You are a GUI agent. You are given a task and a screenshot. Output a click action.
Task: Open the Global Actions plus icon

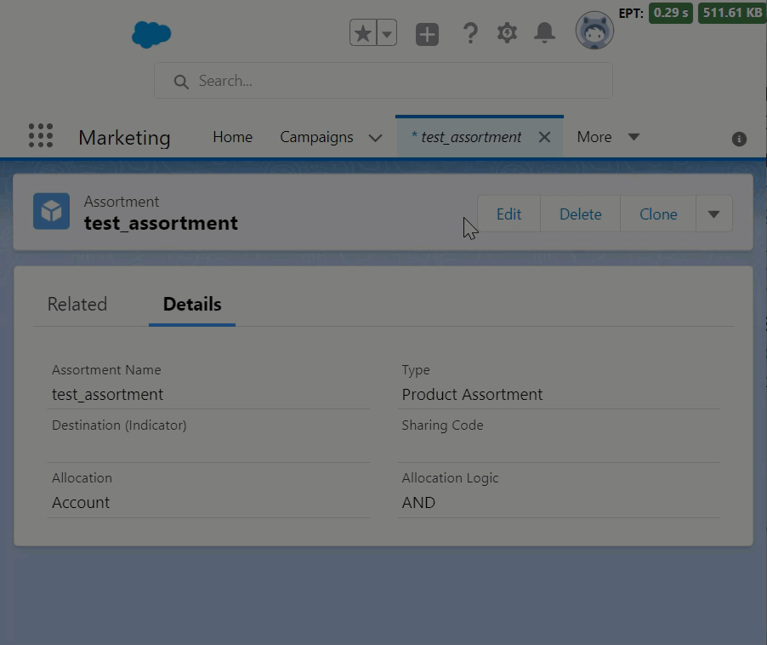point(427,34)
